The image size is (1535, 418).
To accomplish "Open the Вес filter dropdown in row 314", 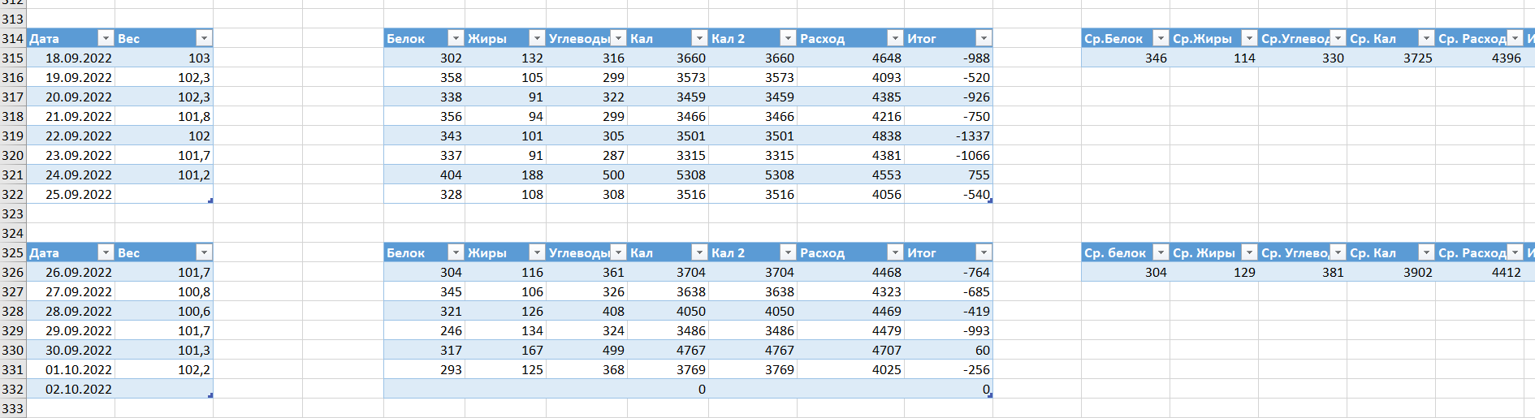I will [x=204, y=38].
